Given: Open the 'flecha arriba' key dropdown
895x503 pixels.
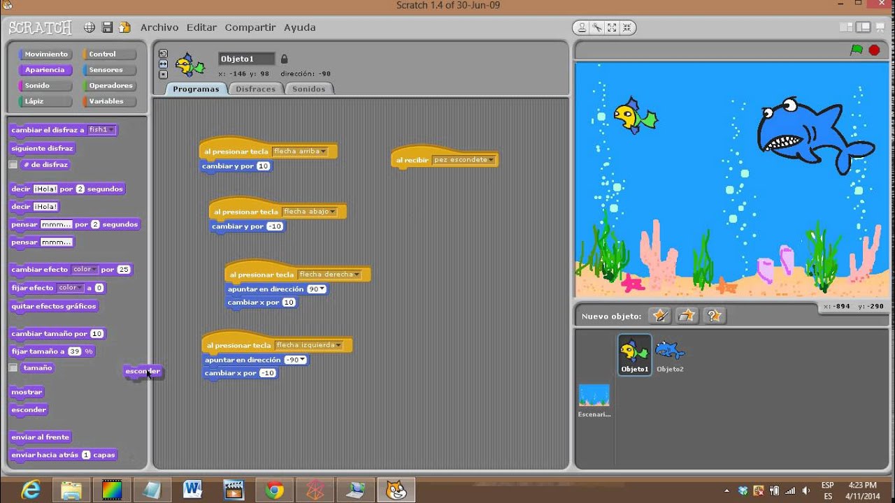Looking at the screenshot, I should pyautogui.click(x=300, y=152).
